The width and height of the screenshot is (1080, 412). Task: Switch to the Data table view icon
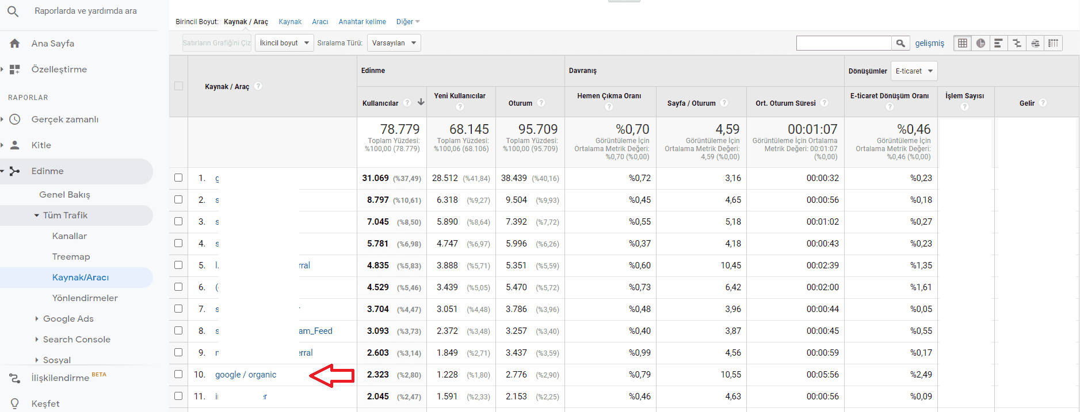coord(963,43)
